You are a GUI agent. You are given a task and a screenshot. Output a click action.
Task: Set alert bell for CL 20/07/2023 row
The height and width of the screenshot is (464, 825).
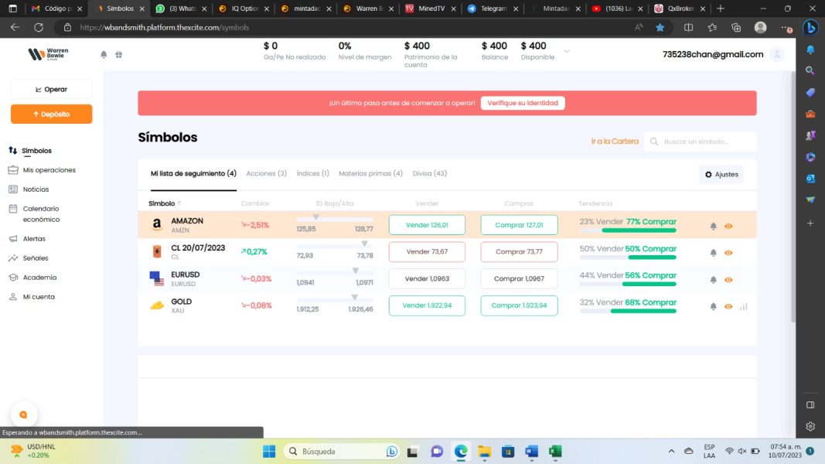point(713,253)
